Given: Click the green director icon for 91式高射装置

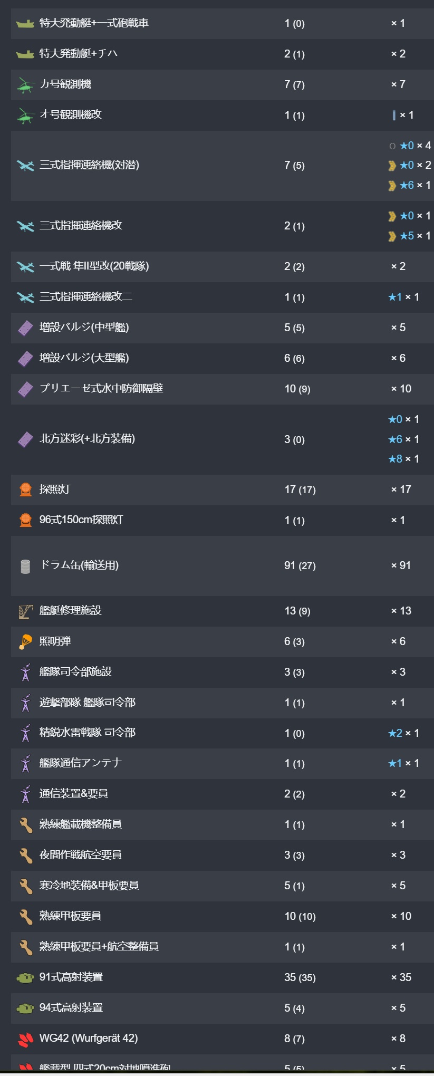Looking at the screenshot, I should pos(25,977).
